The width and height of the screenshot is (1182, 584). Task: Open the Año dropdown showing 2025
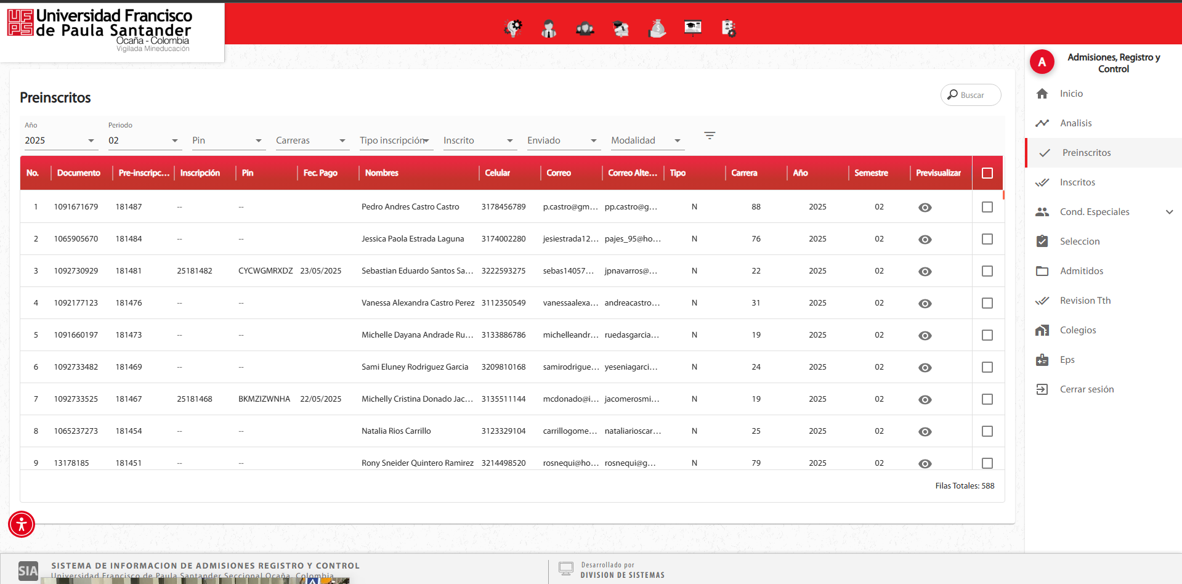point(60,140)
